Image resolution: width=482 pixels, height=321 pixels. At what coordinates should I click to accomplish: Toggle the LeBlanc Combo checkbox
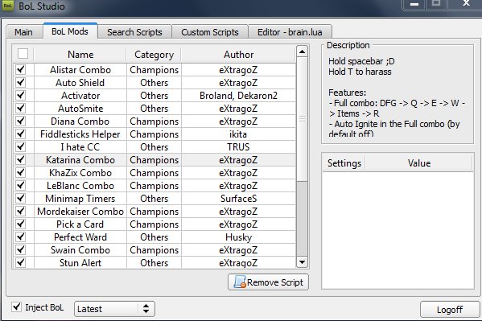21,185
